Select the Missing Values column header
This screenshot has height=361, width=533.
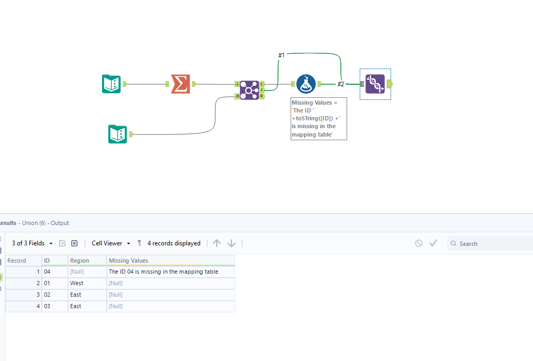131,261
